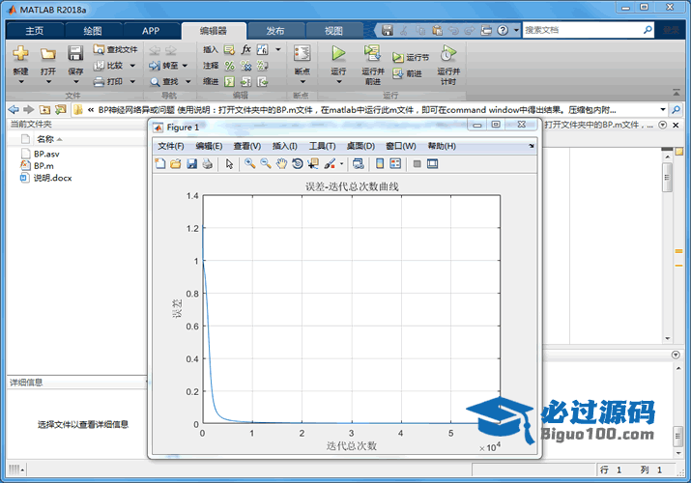Click the editor vertical scrollbar thumb

[x=667, y=177]
